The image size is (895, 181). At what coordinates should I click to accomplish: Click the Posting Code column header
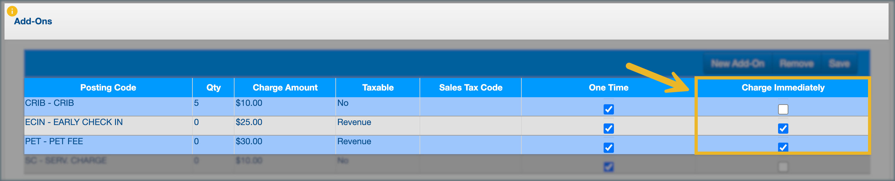click(108, 88)
